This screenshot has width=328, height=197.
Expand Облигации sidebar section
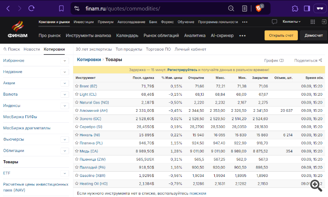pyautogui.click(x=65, y=151)
